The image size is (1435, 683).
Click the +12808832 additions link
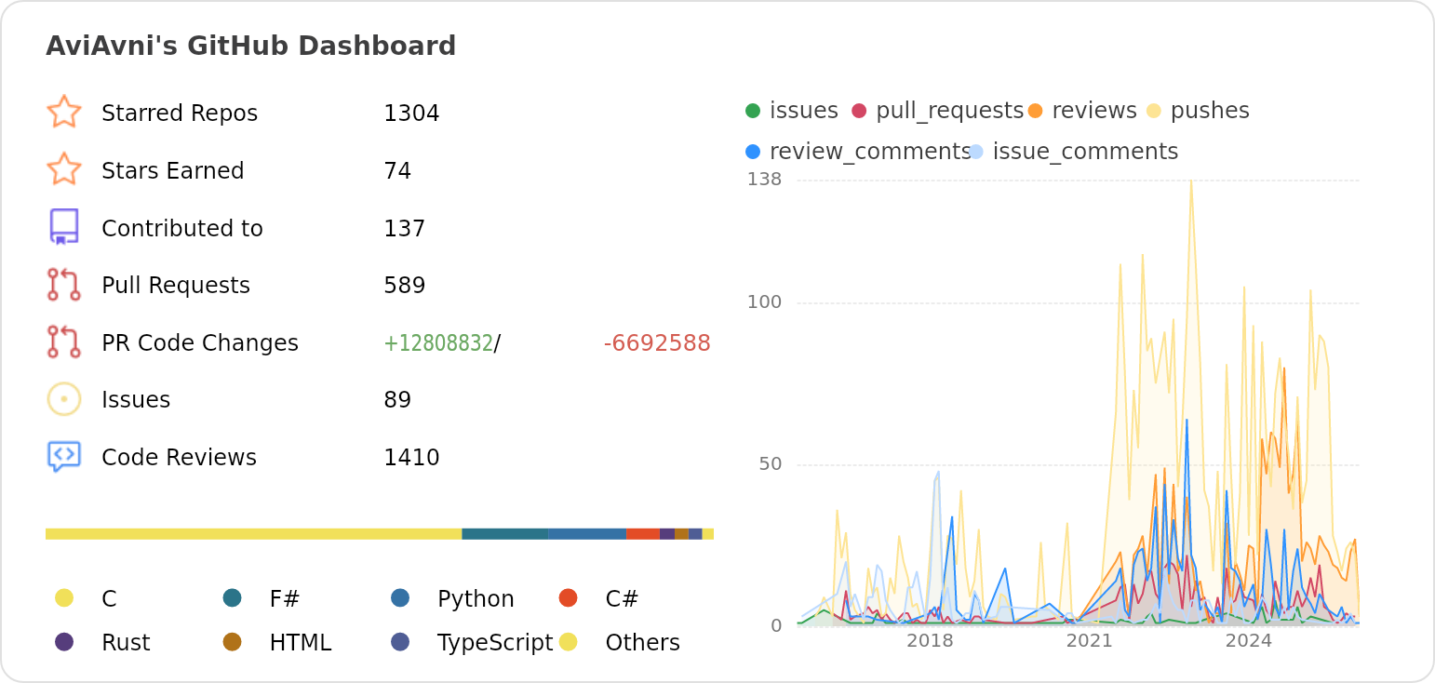click(437, 342)
